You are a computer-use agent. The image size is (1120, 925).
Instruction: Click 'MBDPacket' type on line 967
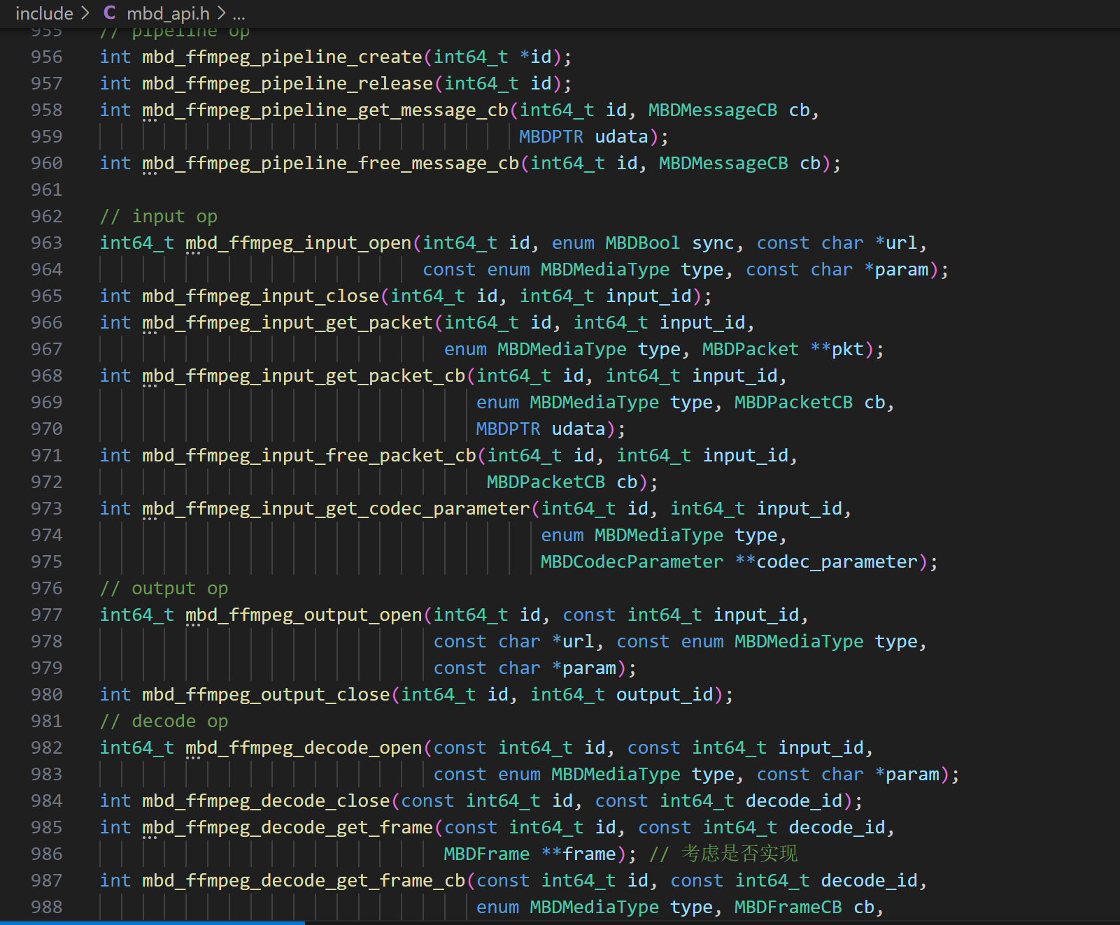(750, 349)
